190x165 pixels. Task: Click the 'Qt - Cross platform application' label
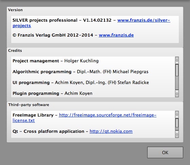[x=48, y=131]
